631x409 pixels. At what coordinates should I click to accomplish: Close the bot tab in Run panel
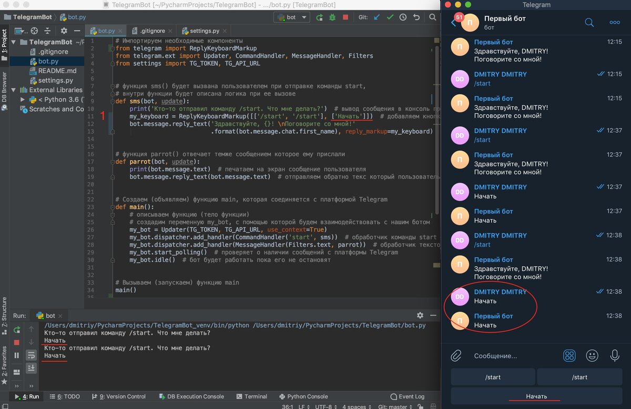[60, 316]
